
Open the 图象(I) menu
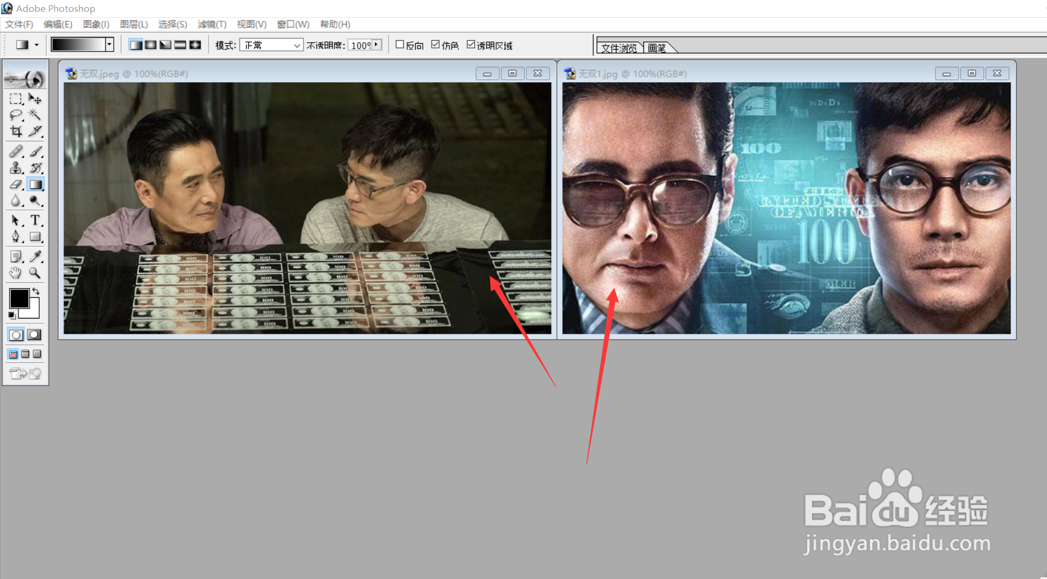click(x=96, y=24)
